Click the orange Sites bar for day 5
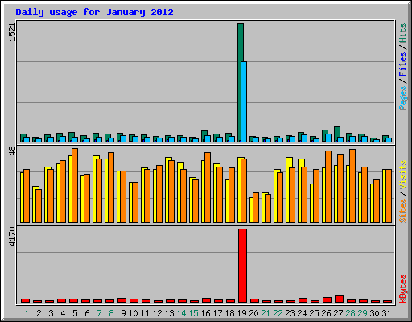Viewport: 412px width, 322px height. pyautogui.click(x=75, y=185)
